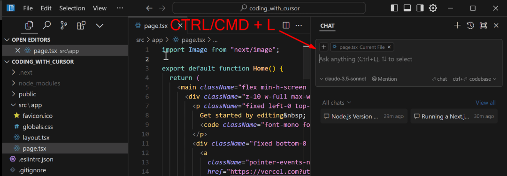Screen dimensions: 507x176
Task: Open the Search view magnifier icon
Action: point(47,25)
